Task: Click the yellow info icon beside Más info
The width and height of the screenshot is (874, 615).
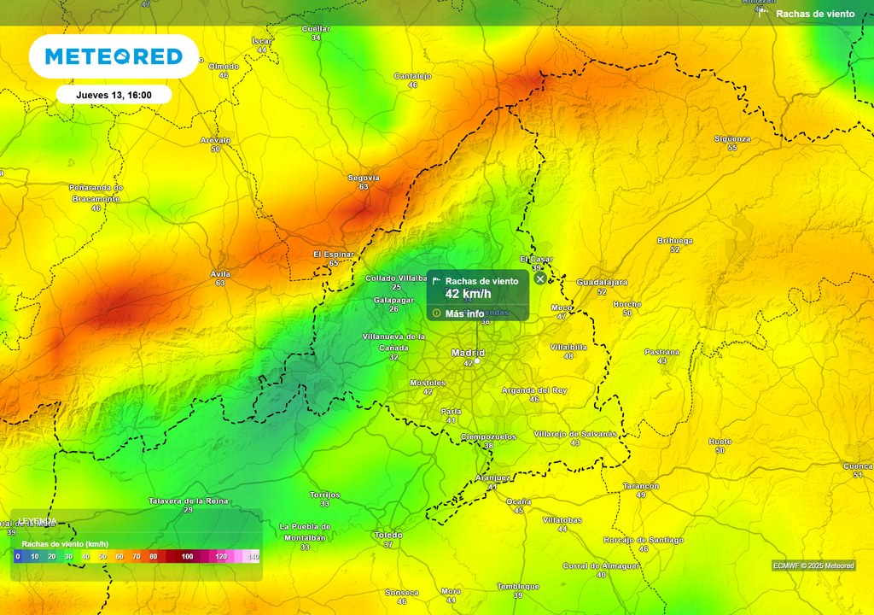Action: (x=436, y=313)
